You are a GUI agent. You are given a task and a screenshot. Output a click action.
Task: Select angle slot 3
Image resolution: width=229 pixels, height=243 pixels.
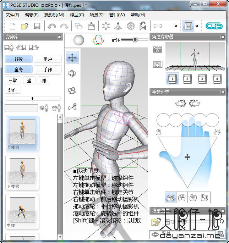point(202,79)
